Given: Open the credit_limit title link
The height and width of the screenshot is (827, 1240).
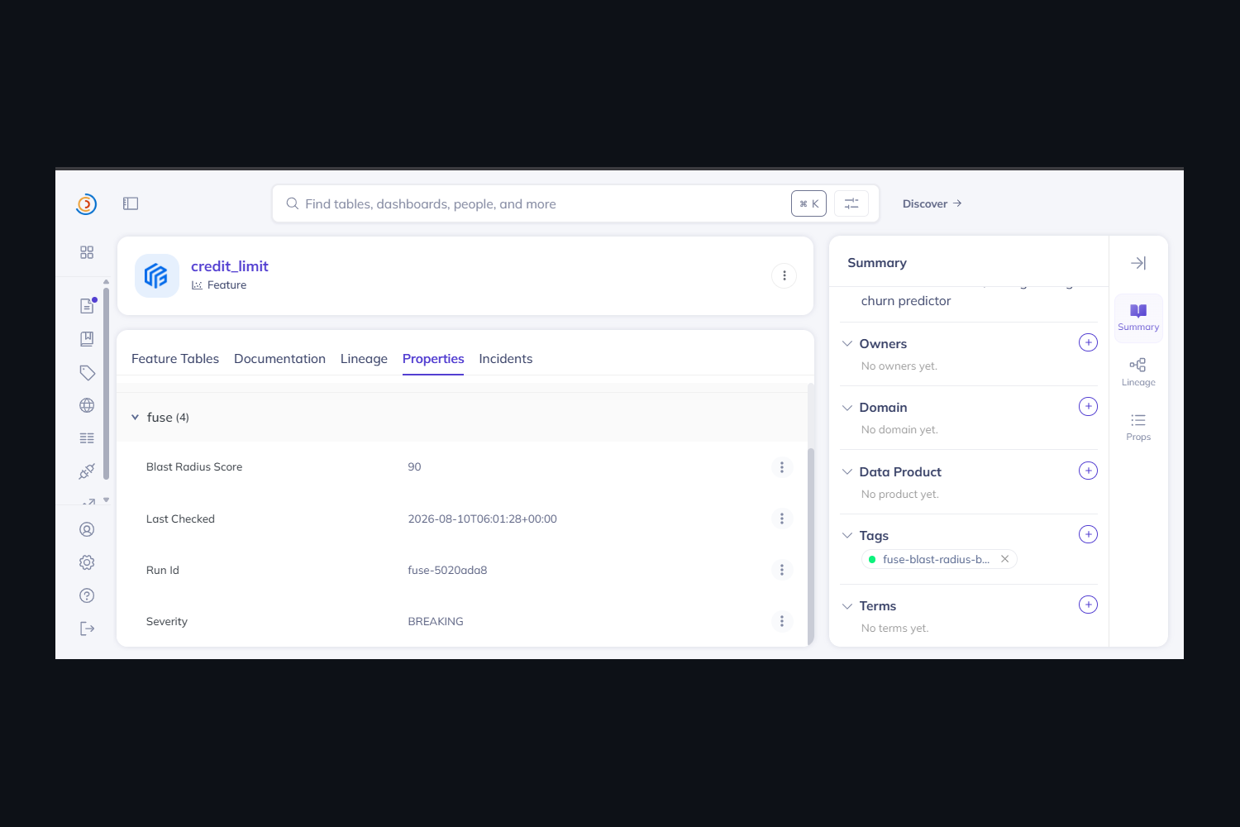Looking at the screenshot, I should (x=230, y=266).
